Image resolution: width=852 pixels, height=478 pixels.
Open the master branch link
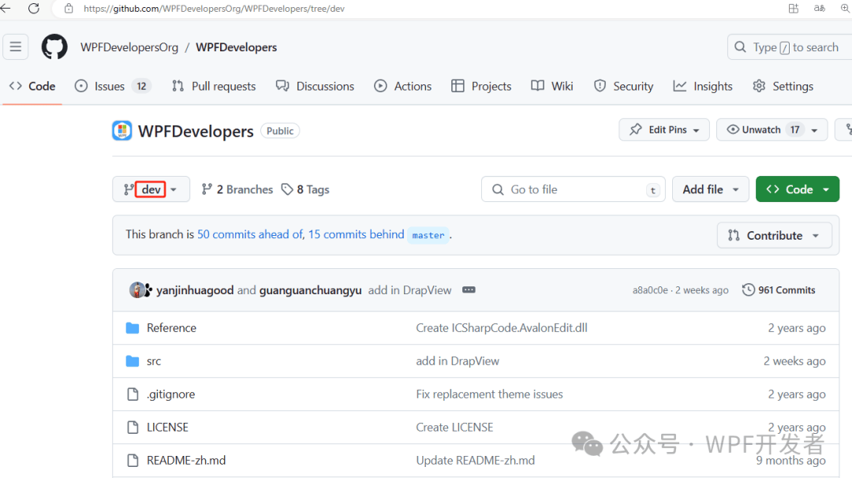tap(428, 235)
